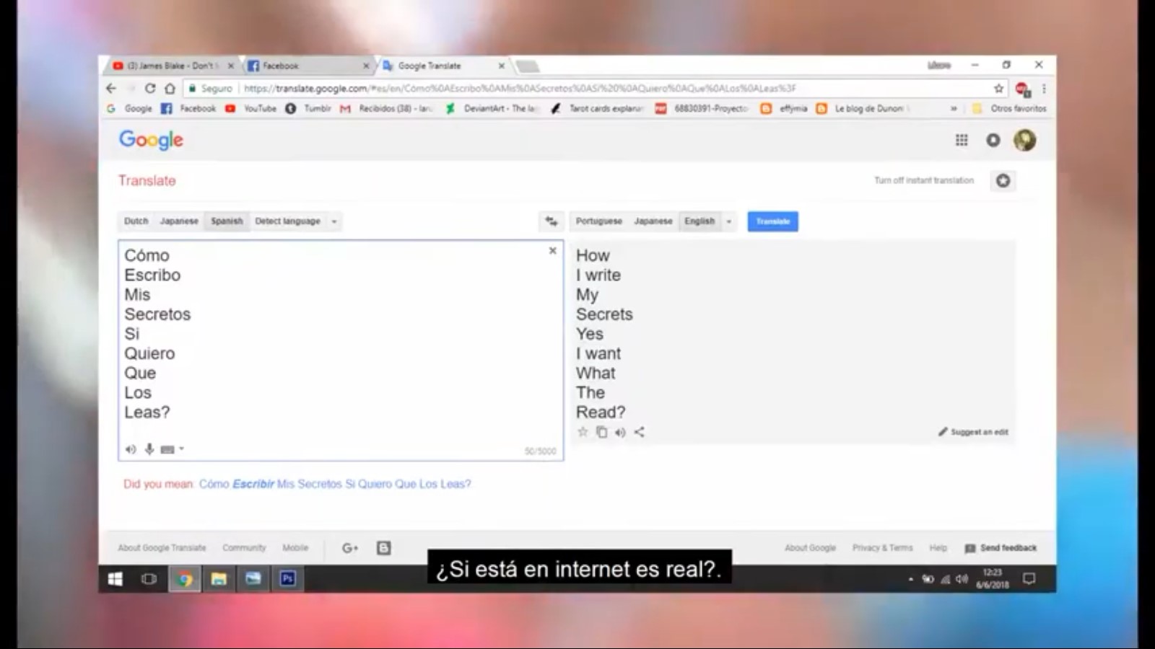This screenshot has width=1155, height=649.
Task: Share the translation
Action: click(x=639, y=432)
